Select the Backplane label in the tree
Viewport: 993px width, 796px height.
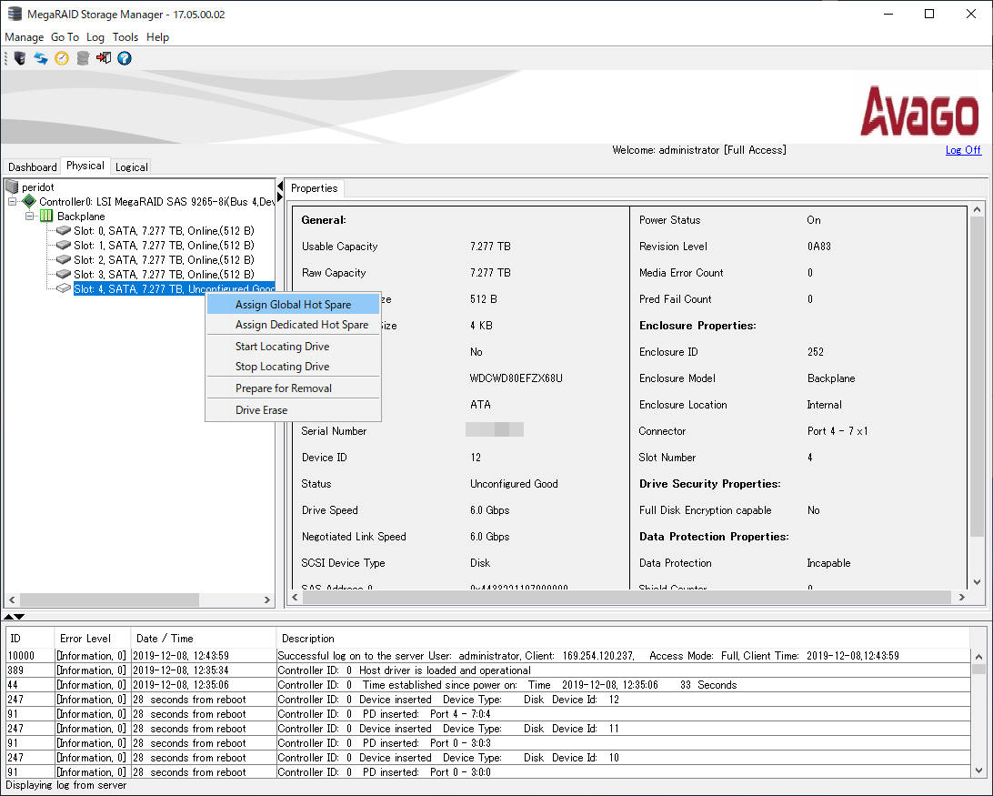[x=81, y=217]
